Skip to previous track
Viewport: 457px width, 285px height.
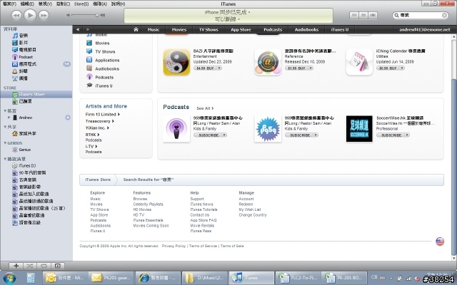pyautogui.click(x=16, y=15)
